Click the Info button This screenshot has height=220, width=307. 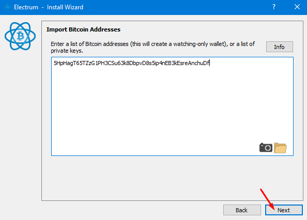(280, 47)
